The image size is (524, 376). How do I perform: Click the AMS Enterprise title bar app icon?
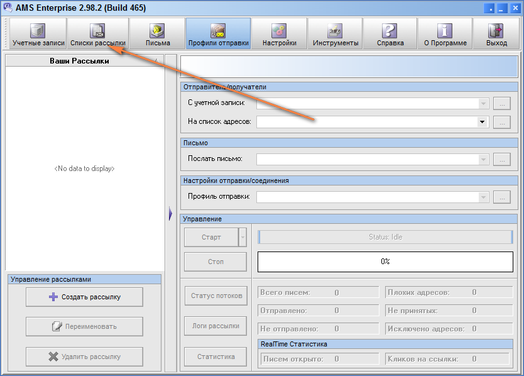(x=8, y=8)
